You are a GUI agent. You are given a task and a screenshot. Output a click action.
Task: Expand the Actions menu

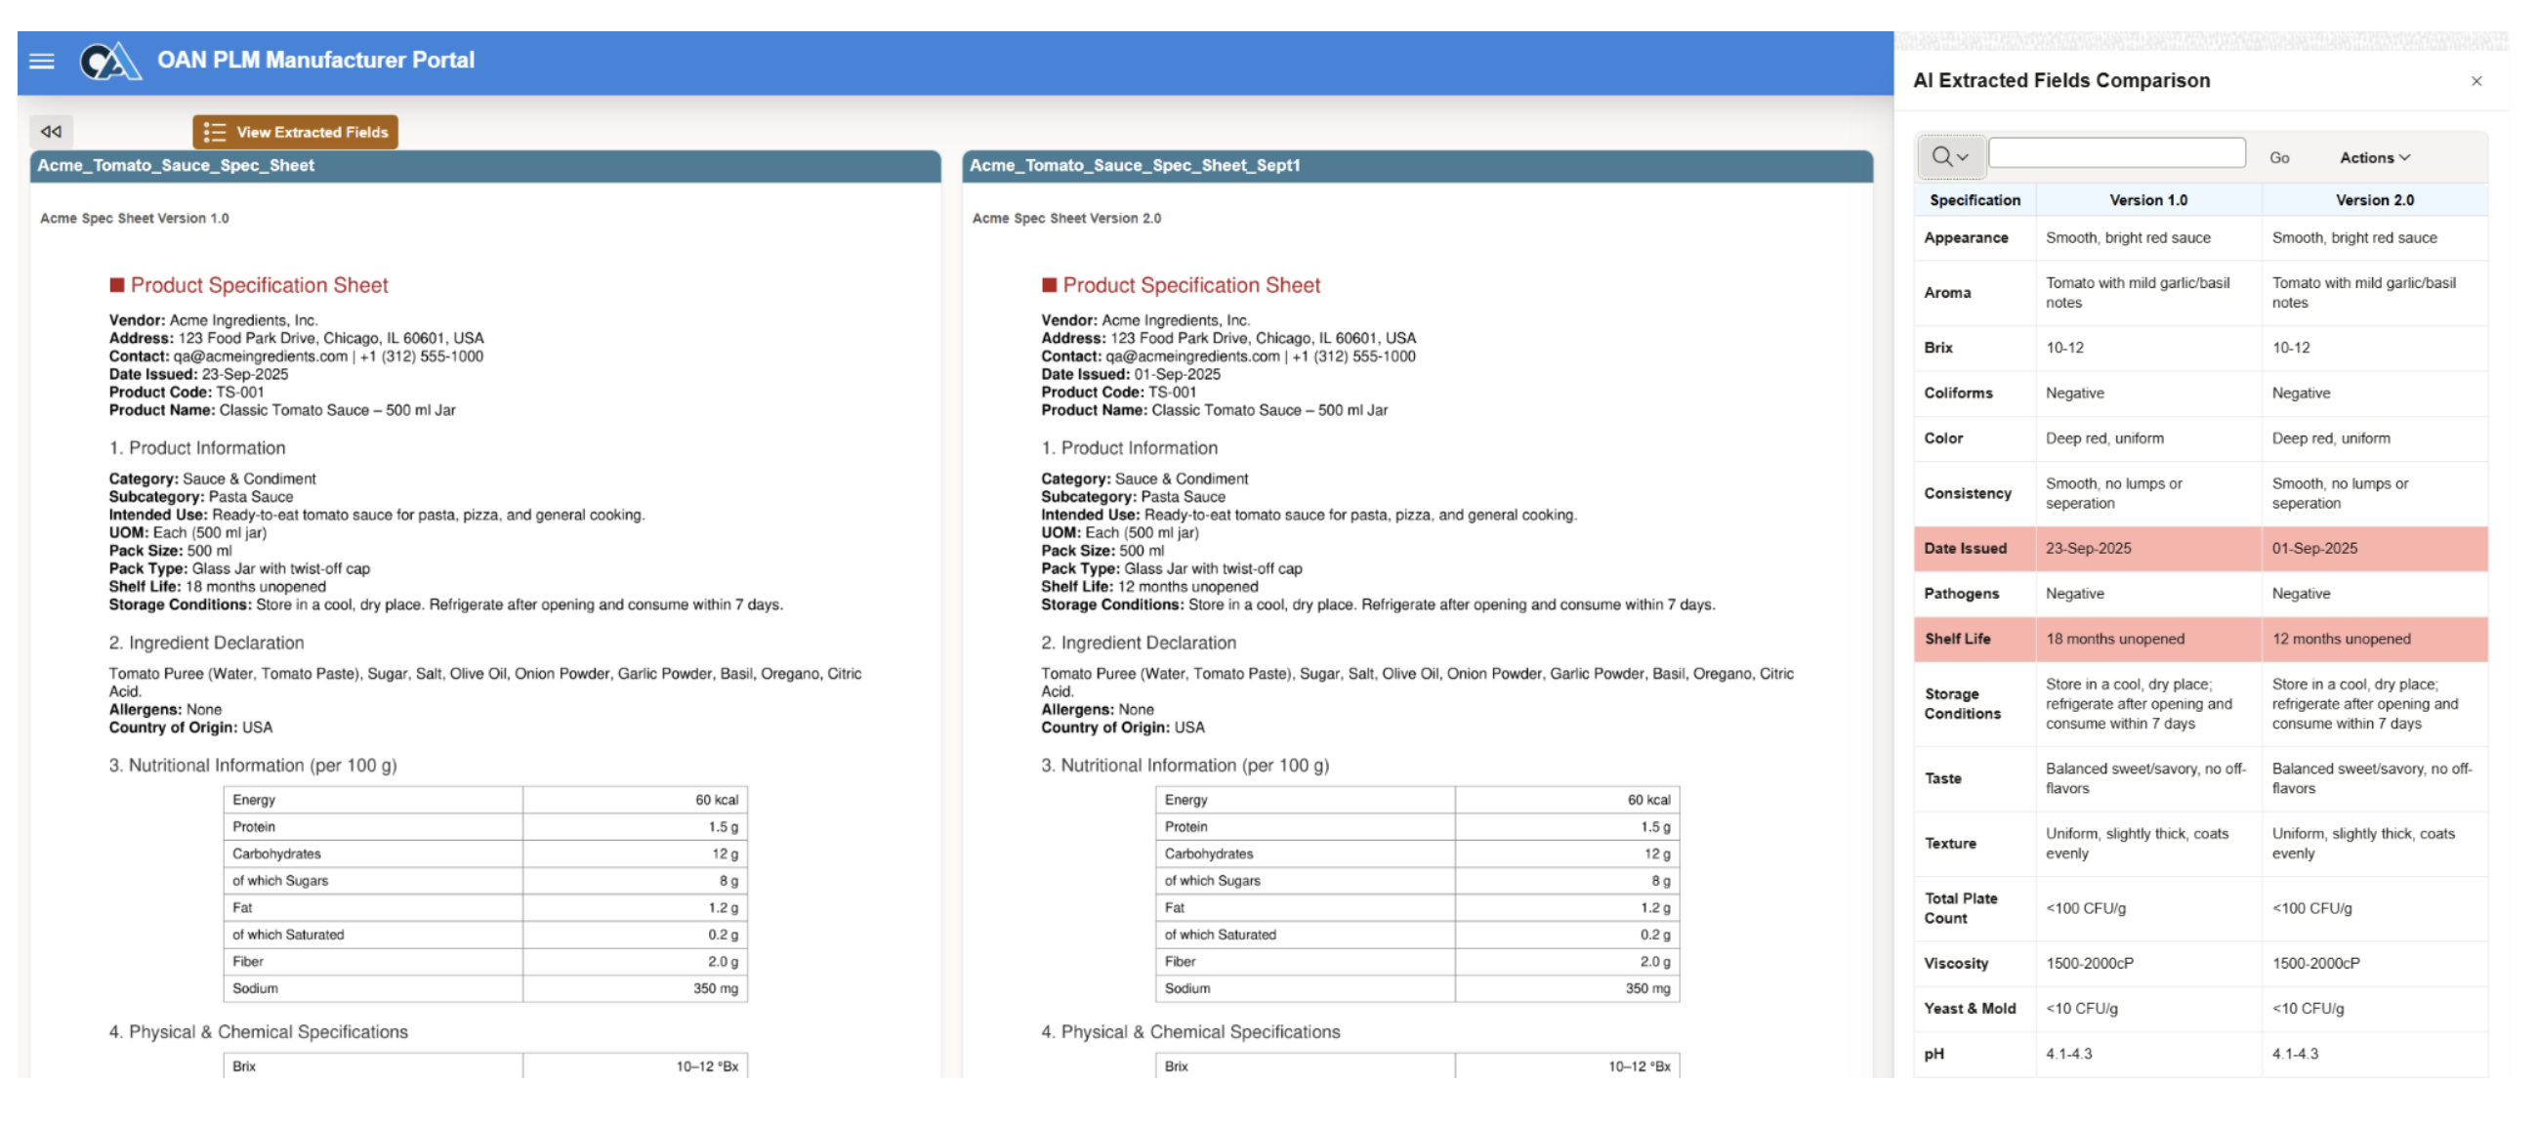(2374, 157)
